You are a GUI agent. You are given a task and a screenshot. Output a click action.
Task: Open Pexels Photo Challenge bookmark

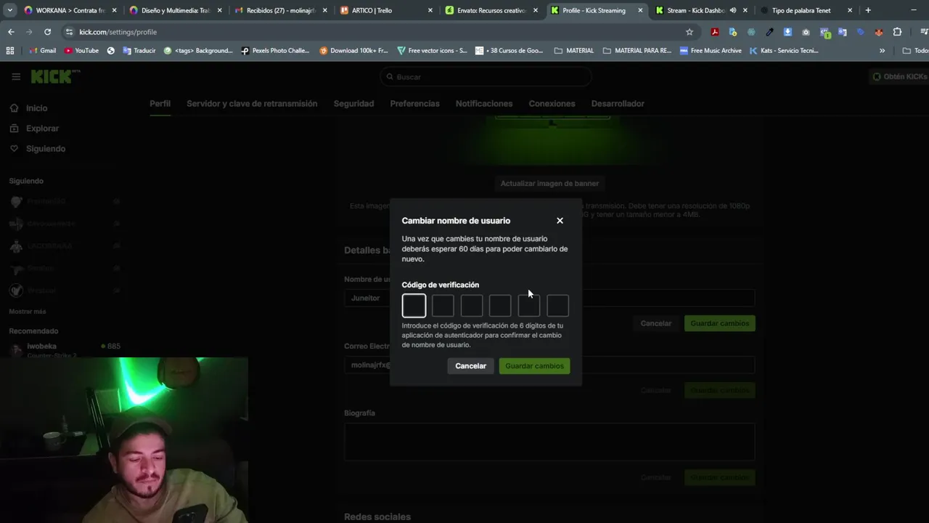click(275, 51)
